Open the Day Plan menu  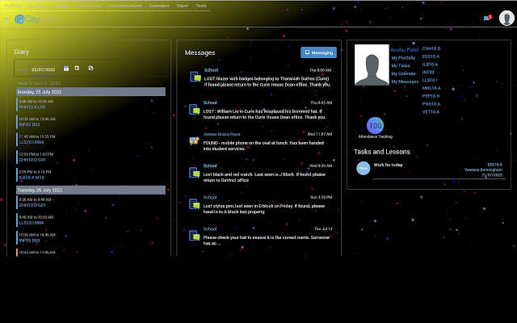[x=37, y=6]
